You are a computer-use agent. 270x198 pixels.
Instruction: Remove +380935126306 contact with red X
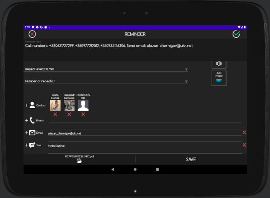[83, 114]
